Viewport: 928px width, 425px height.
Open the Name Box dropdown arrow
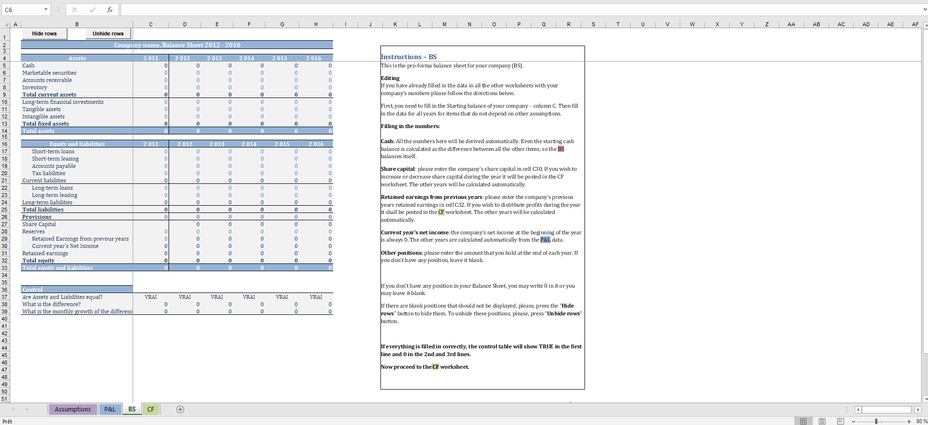point(46,10)
